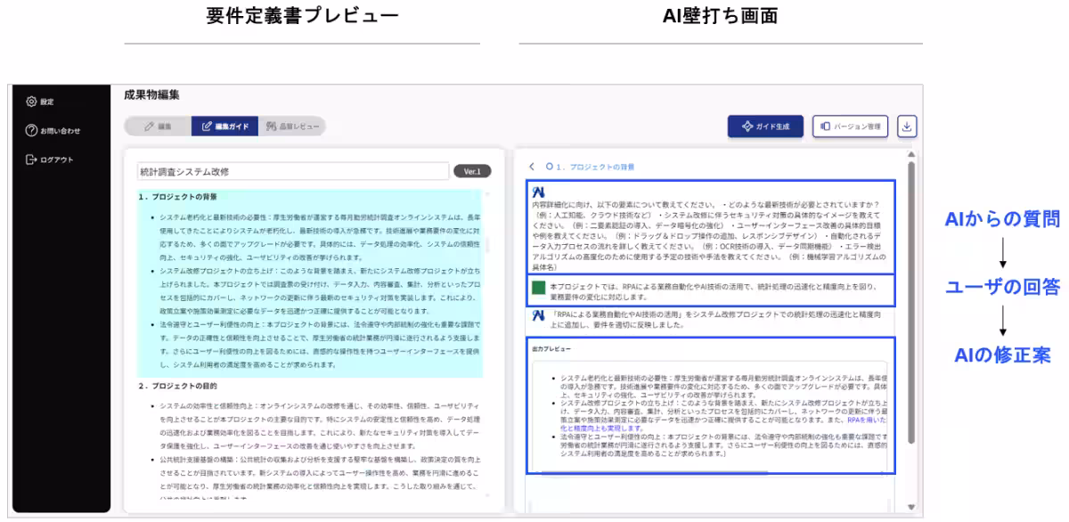Image resolution: width=1069 pixels, height=522 pixels.
Task: Open バージョン管理 version management
Action: click(850, 126)
